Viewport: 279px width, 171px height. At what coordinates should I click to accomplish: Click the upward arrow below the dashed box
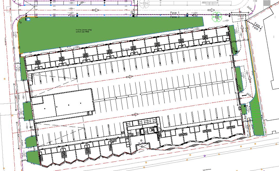[x=242, y=28]
